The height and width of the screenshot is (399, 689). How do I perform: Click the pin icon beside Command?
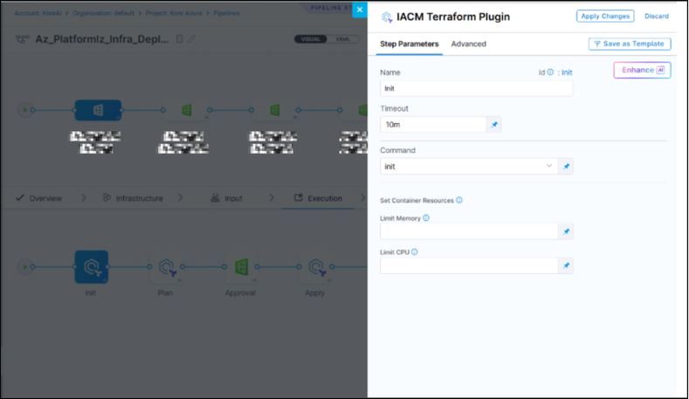pyautogui.click(x=566, y=167)
